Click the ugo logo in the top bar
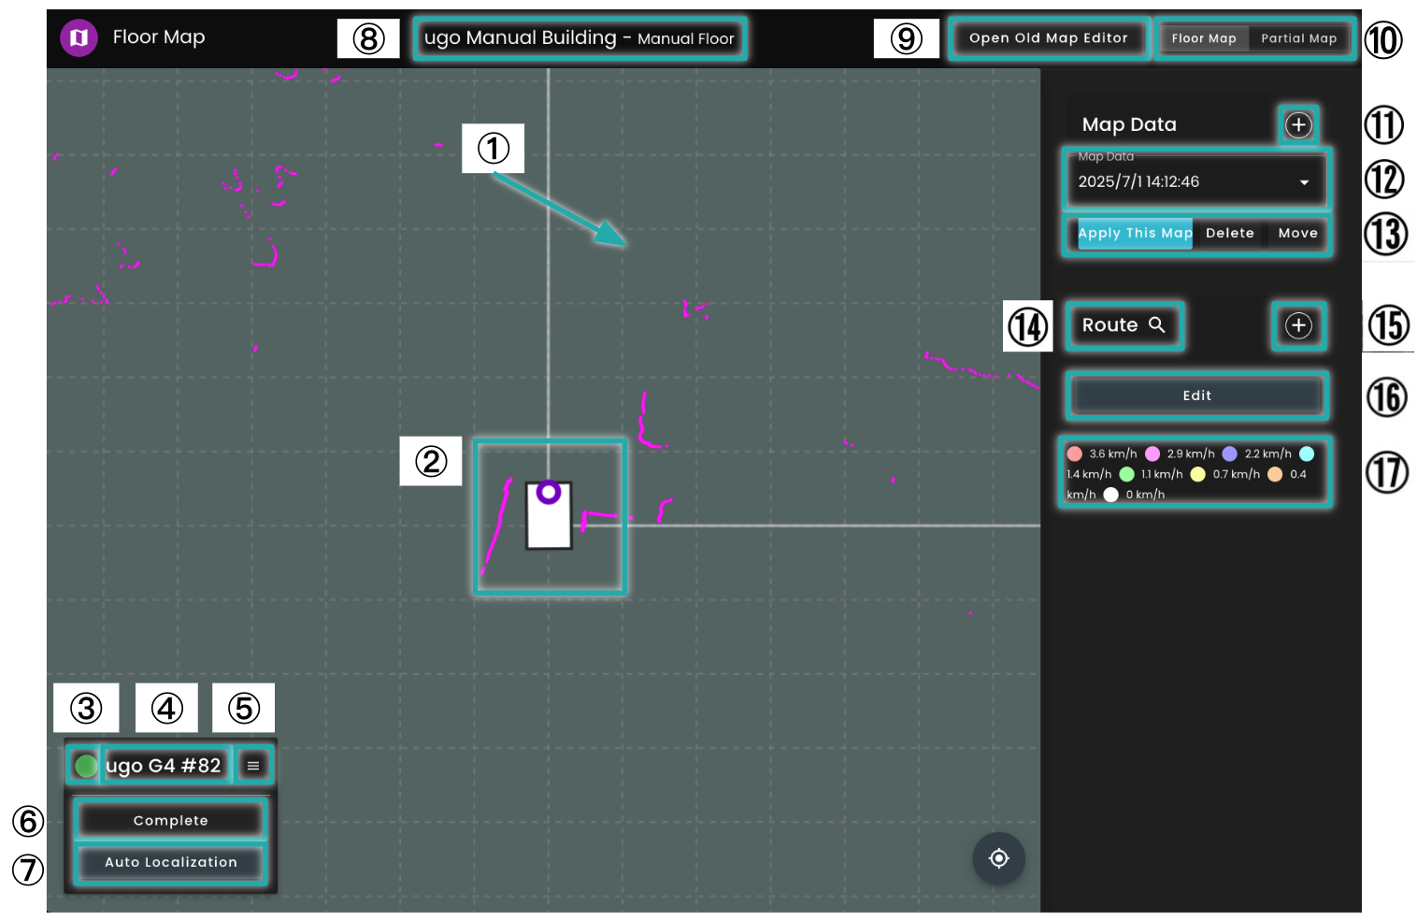The width and height of the screenshot is (1417, 920). click(x=79, y=37)
